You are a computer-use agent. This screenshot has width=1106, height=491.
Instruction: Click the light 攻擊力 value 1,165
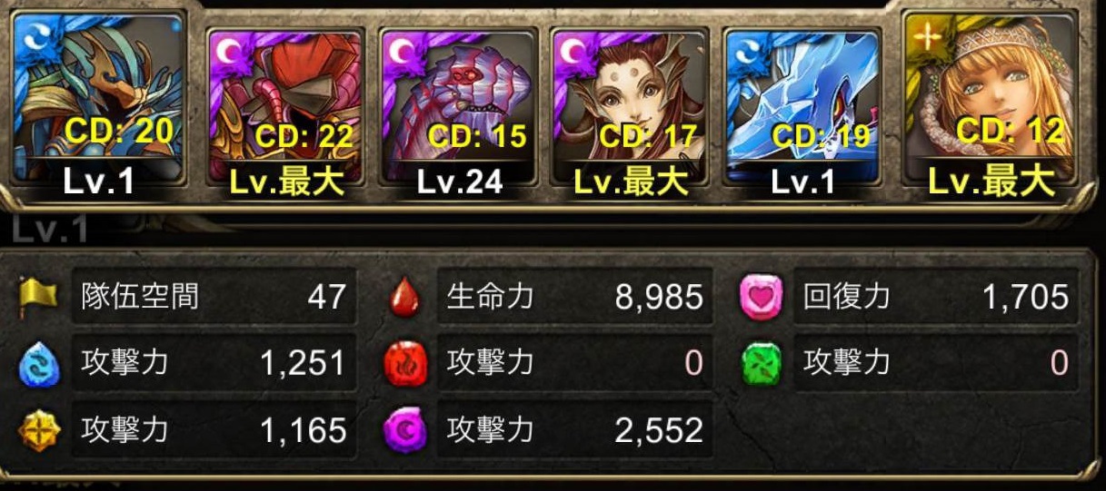(x=303, y=430)
